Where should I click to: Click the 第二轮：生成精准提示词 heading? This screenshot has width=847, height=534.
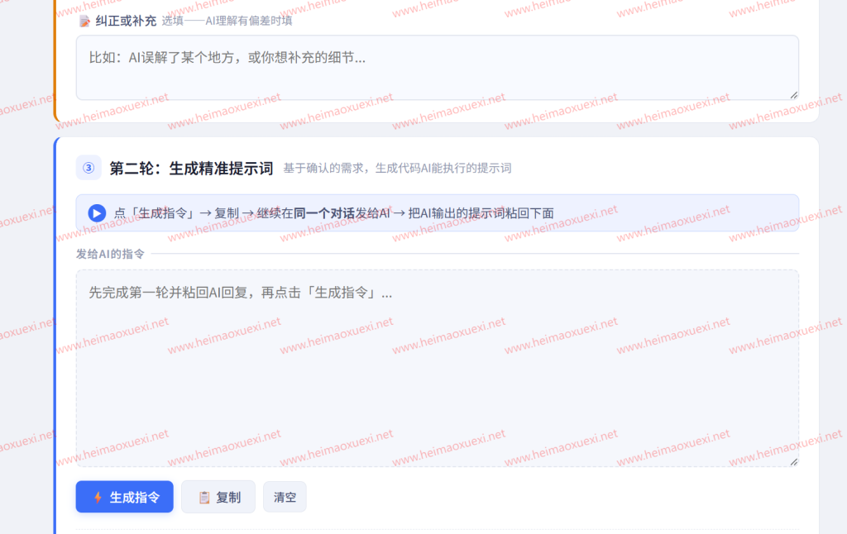click(191, 169)
